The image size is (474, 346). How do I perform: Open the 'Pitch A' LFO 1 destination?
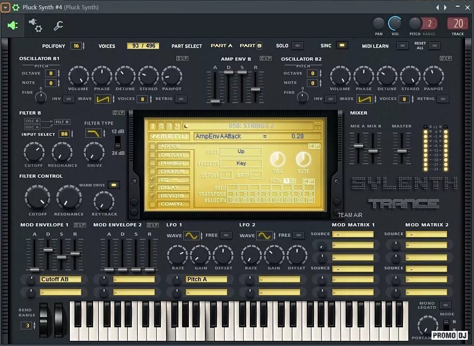tap(206, 279)
